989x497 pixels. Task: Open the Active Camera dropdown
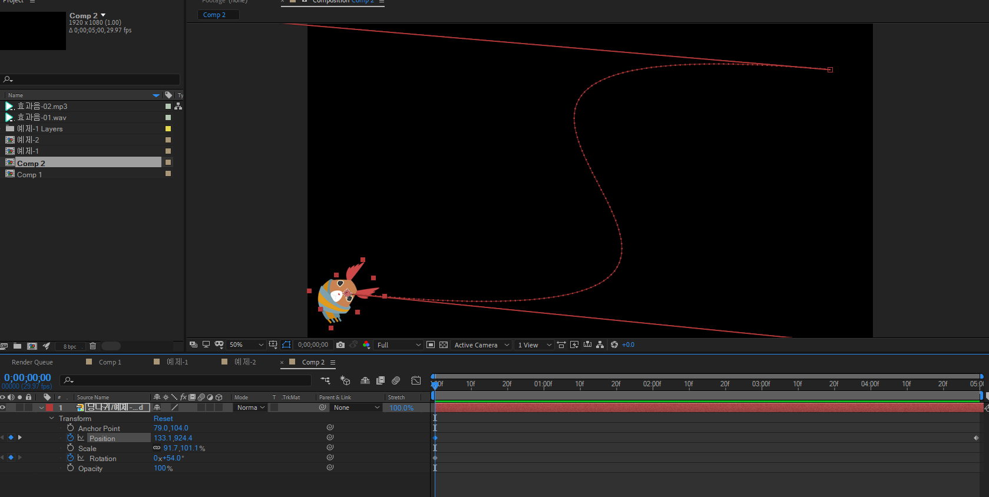(481, 345)
